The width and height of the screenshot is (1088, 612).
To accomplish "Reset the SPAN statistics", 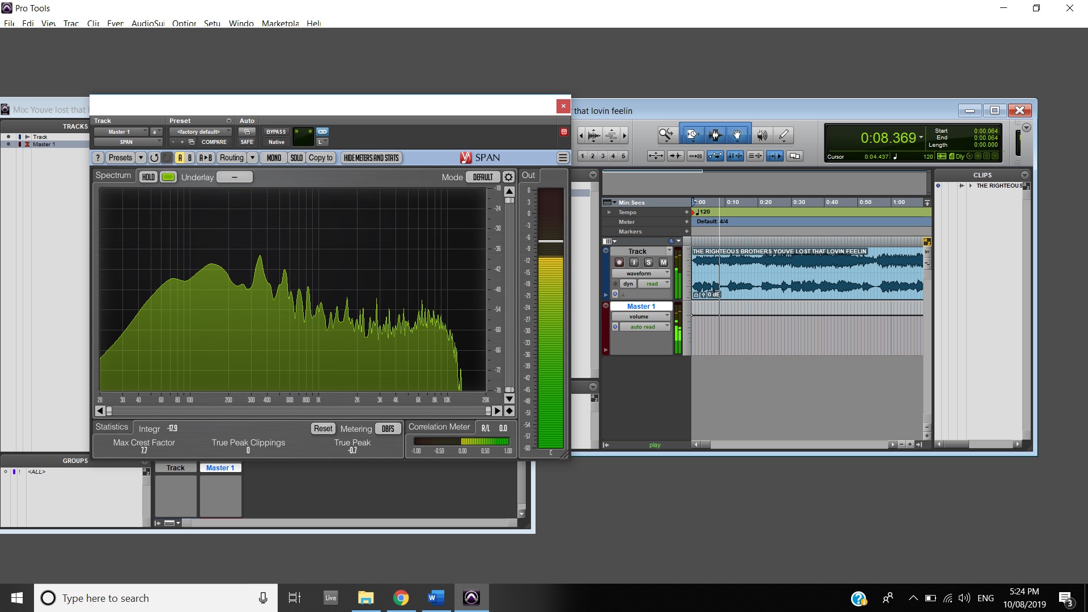I will click(x=323, y=428).
